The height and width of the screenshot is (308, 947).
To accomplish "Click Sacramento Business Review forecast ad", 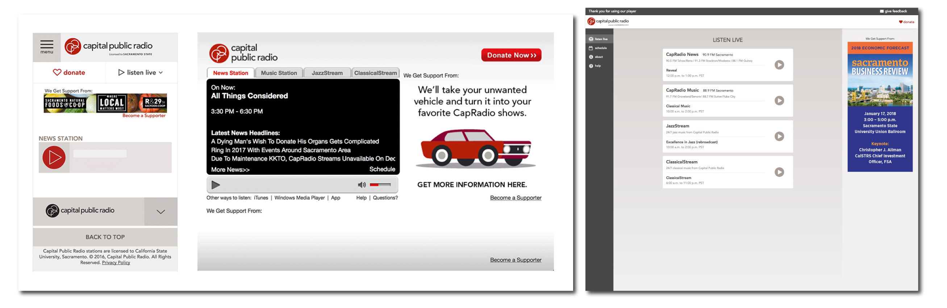I will [x=880, y=107].
